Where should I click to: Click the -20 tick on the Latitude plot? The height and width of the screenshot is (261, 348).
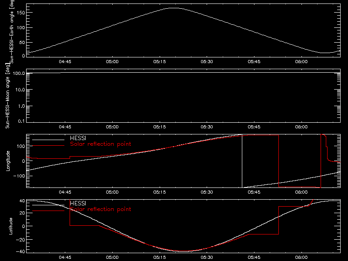[20, 240]
